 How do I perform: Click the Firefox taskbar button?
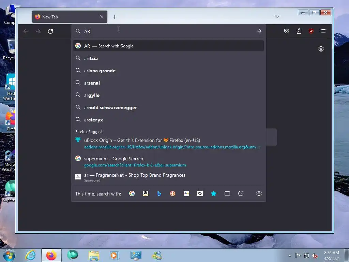(x=51, y=255)
